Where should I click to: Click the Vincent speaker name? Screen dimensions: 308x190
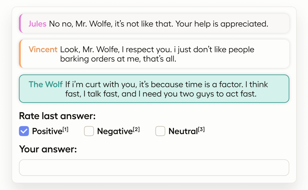coord(43,50)
